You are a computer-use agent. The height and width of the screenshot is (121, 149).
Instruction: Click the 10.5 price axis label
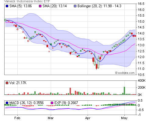tap(141, 75)
